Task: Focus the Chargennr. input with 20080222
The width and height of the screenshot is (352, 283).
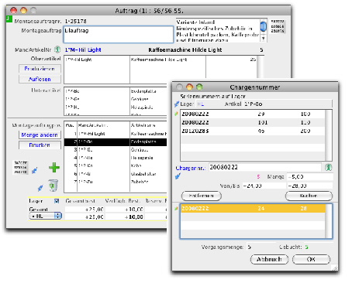Action: tap(265, 167)
